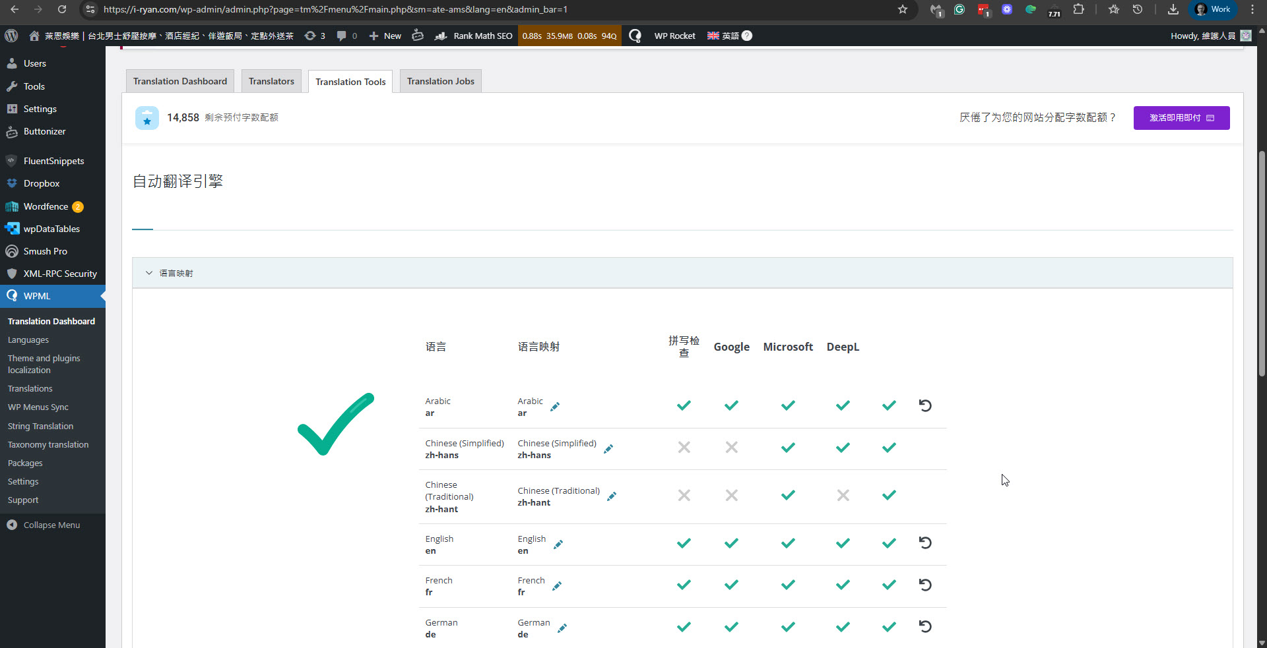Open the String Translation submenu link

(x=40, y=426)
